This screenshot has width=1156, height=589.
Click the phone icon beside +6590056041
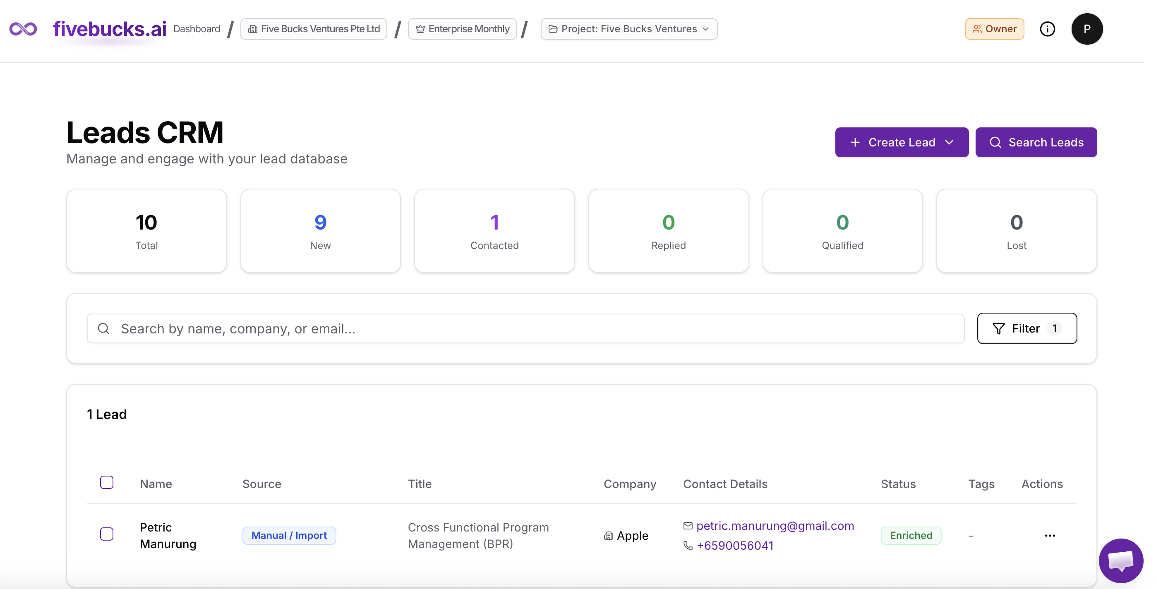click(x=688, y=546)
